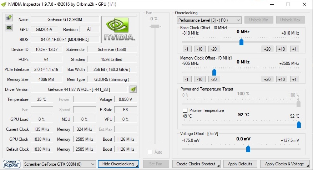
Task: Click the GPU Clock value 1038 MHz
Action: [x=42, y=139]
